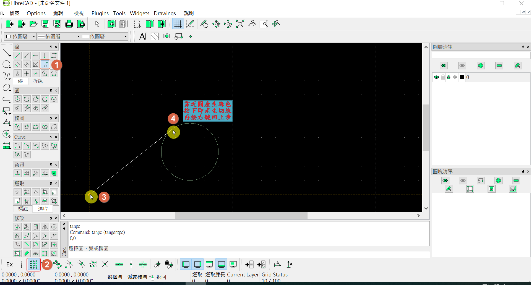
Task: Open the Plugins menu
Action: pyautogui.click(x=100, y=13)
